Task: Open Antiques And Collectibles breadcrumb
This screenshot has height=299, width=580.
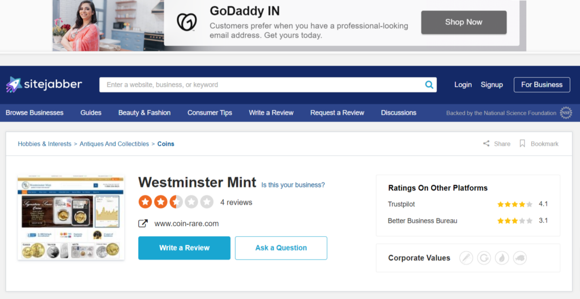Action: [x=114, y=144]
